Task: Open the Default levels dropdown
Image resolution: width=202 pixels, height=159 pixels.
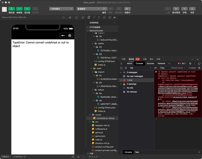Action: (178, 68)
